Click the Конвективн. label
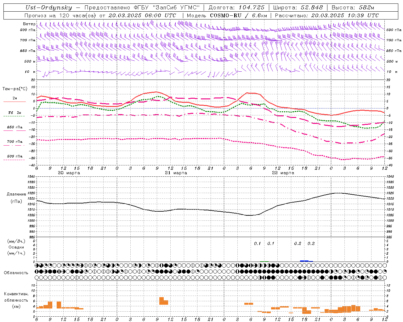 (16, 294)
